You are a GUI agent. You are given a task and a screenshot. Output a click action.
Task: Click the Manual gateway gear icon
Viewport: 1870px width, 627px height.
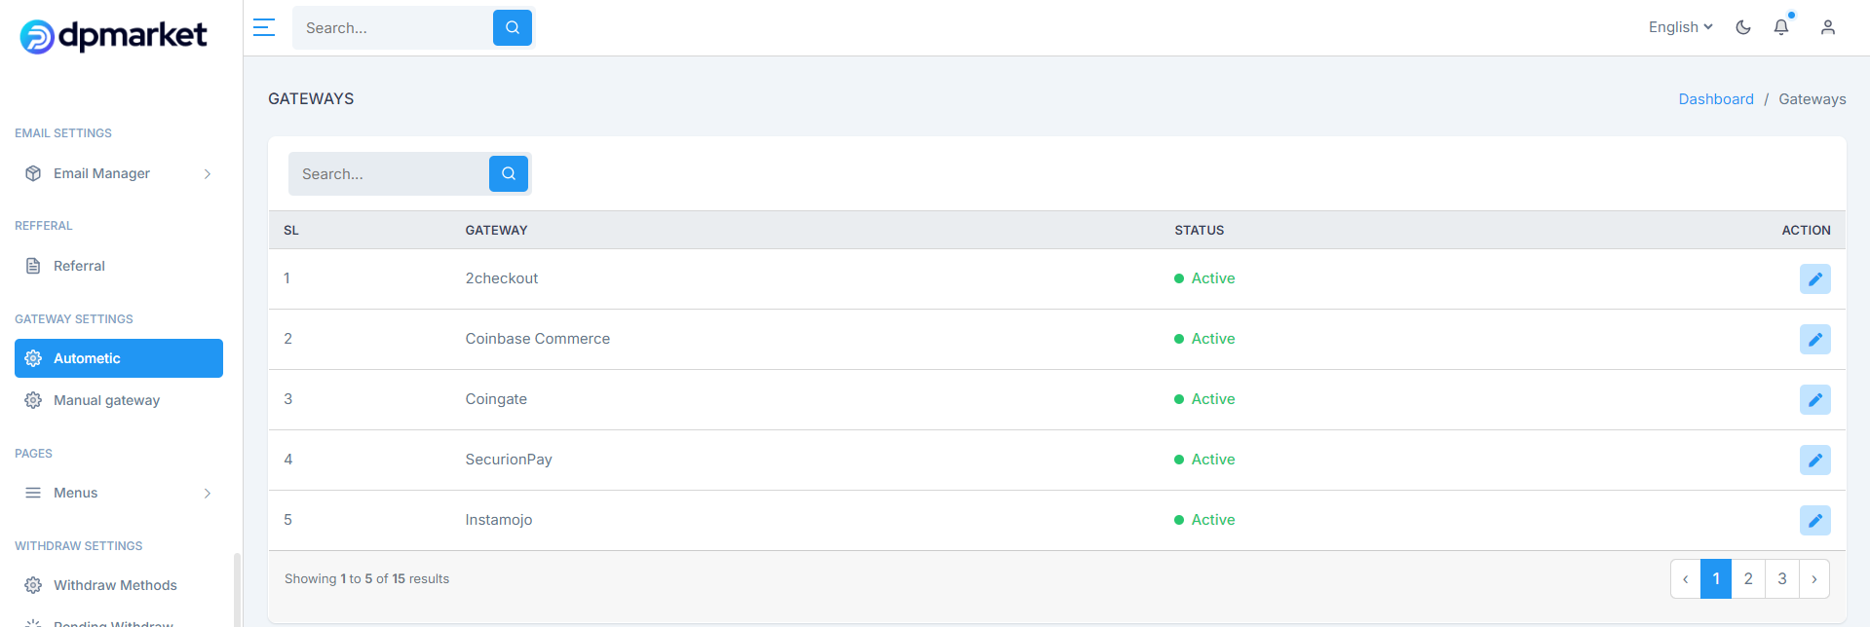(x=33, y=400)
